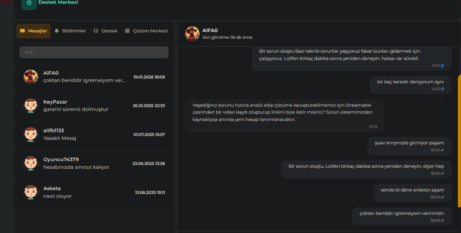Click the lifebuoy icon for Çözüm Merkezi
Image resolution: width=461 pixels, height=233 pixels.
tap(127, 31)
